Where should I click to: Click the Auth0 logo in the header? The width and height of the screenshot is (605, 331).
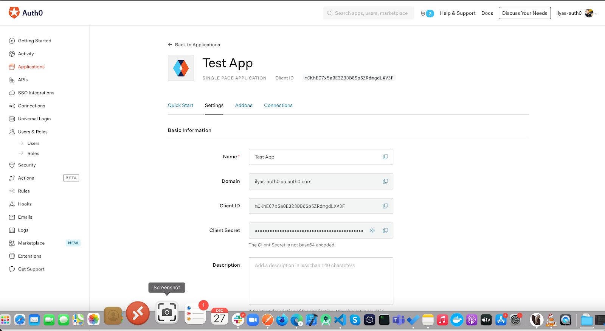[26, 13]
